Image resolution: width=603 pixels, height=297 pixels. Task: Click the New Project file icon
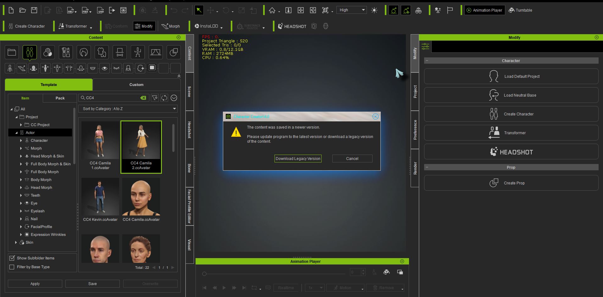(x=11, y=10)
